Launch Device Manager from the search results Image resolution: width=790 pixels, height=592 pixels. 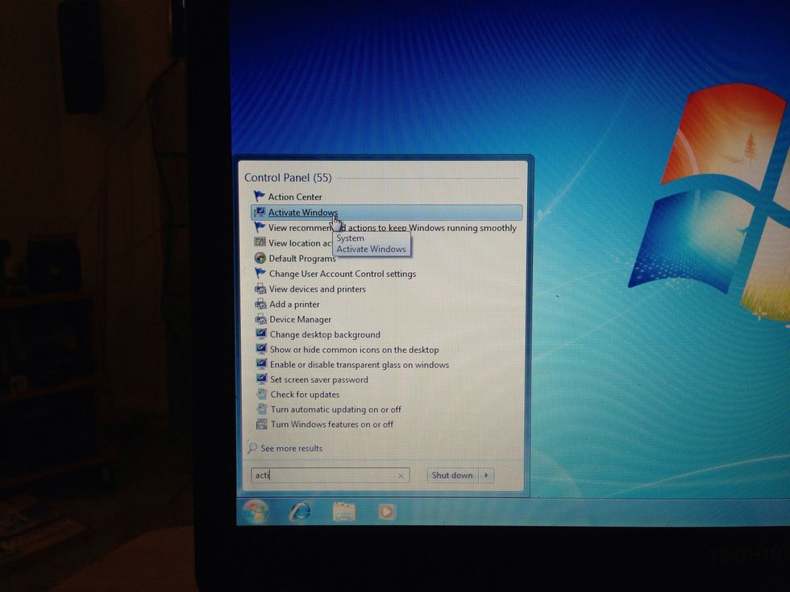tap(299, 320)
